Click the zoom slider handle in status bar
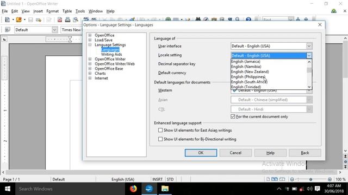The width and height of the screenshot is (348, 195). [x=310, y=179]
